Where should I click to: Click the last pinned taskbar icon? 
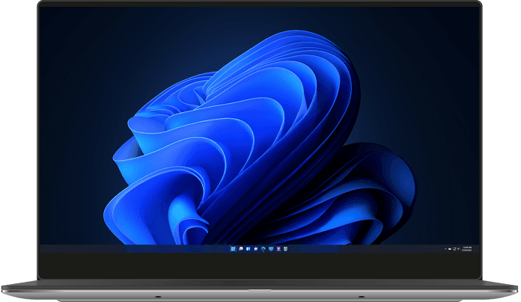tap(286, 249)
